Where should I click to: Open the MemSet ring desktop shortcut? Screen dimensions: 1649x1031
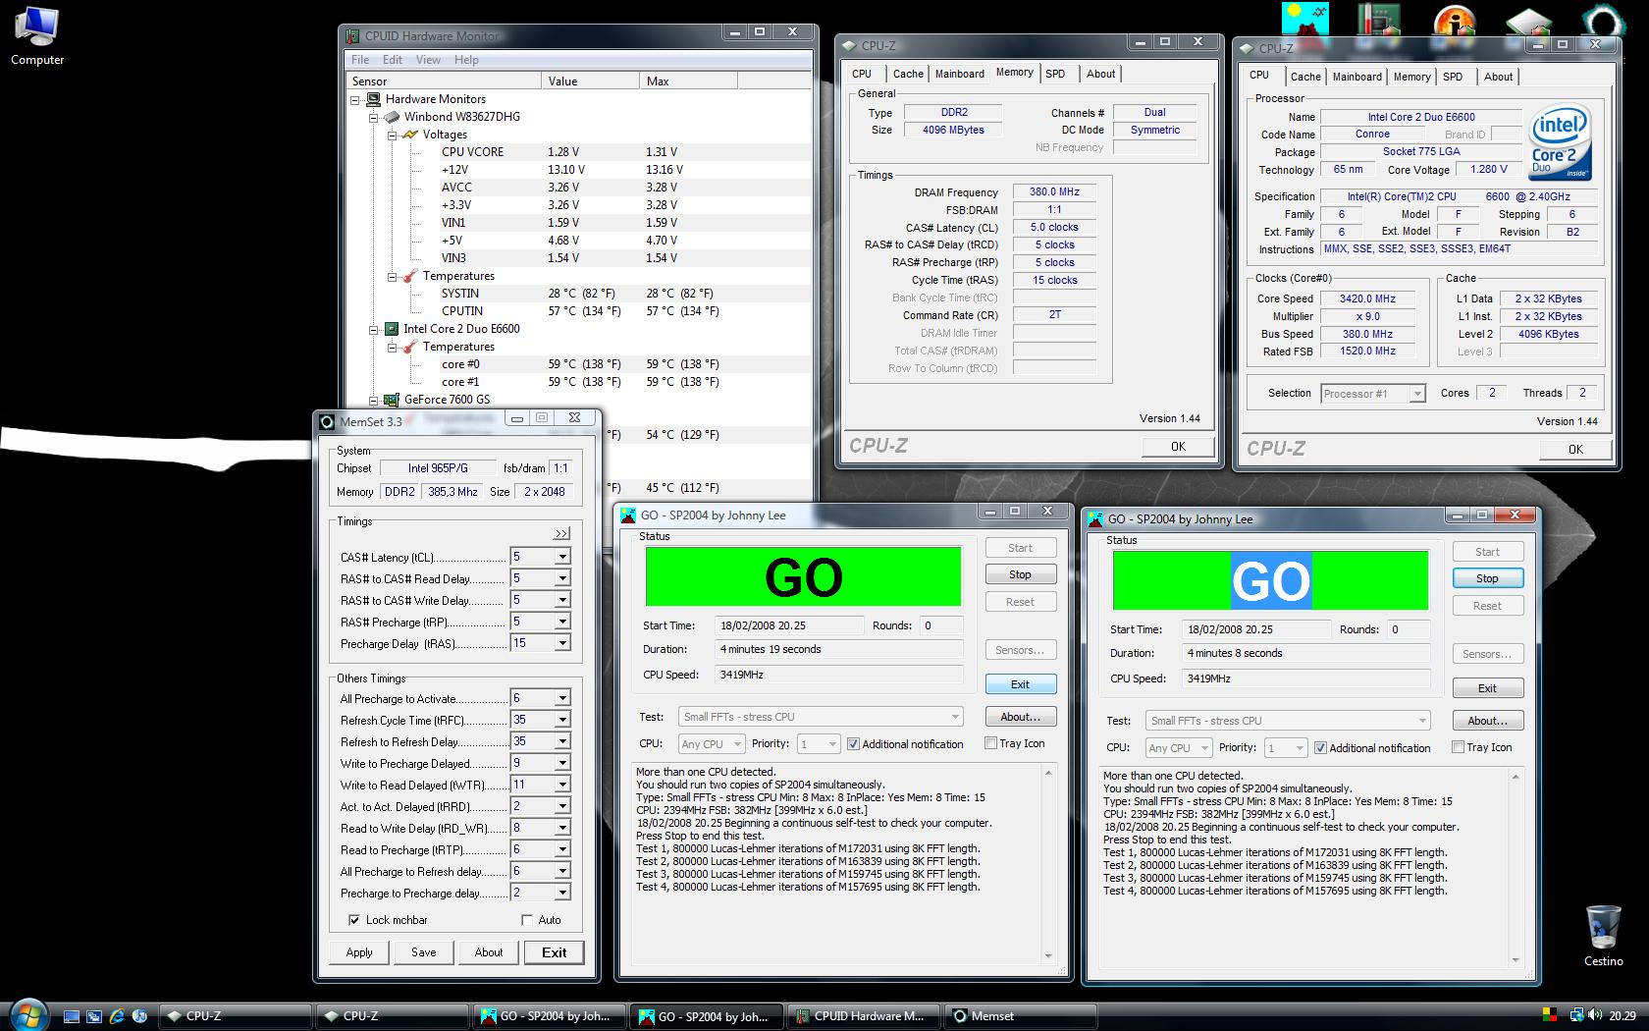(x=1604, y=19)
